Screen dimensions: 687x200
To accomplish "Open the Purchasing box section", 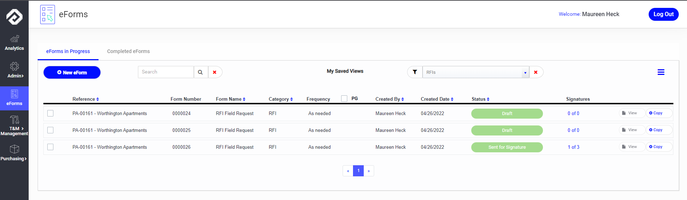I will point(14,153).
